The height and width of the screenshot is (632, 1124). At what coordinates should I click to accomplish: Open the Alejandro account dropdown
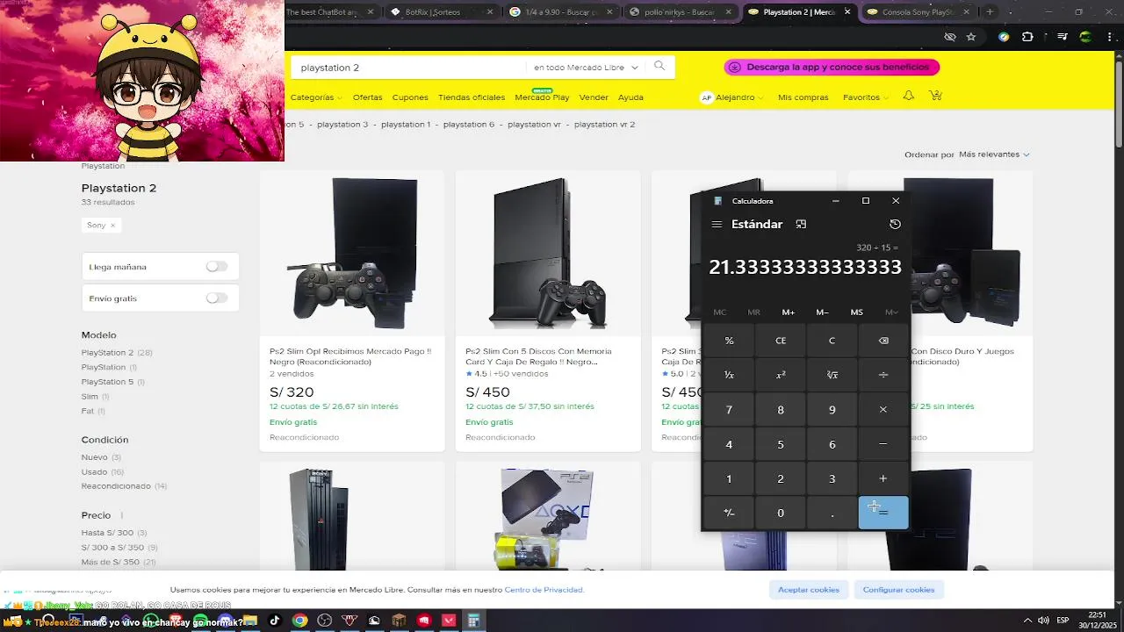(x=731, y=97)
